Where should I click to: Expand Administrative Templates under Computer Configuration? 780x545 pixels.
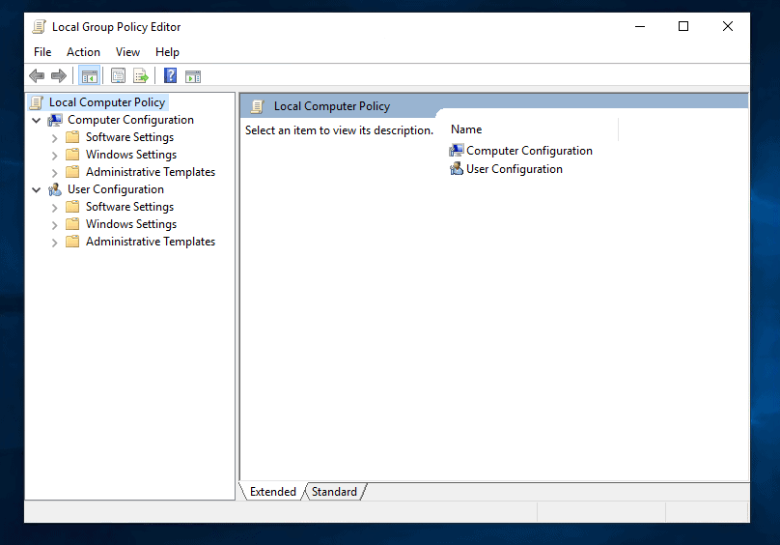54,173
